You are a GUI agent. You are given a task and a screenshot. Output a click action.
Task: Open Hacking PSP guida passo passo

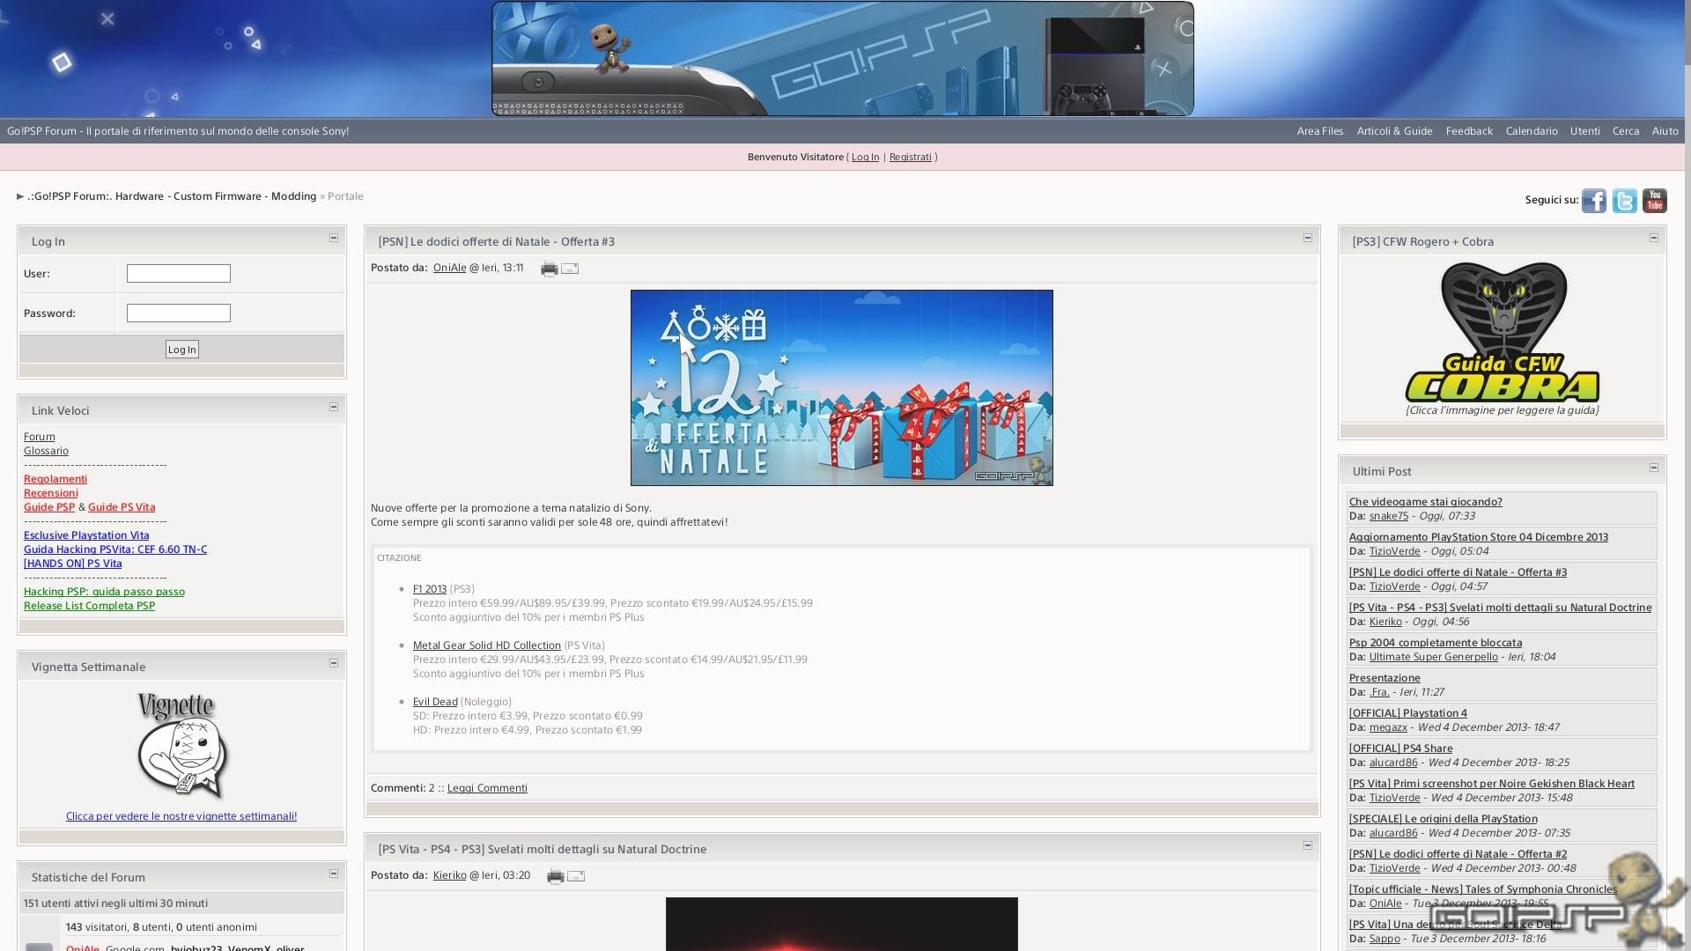pyautogui.click(x=104, y=592)
